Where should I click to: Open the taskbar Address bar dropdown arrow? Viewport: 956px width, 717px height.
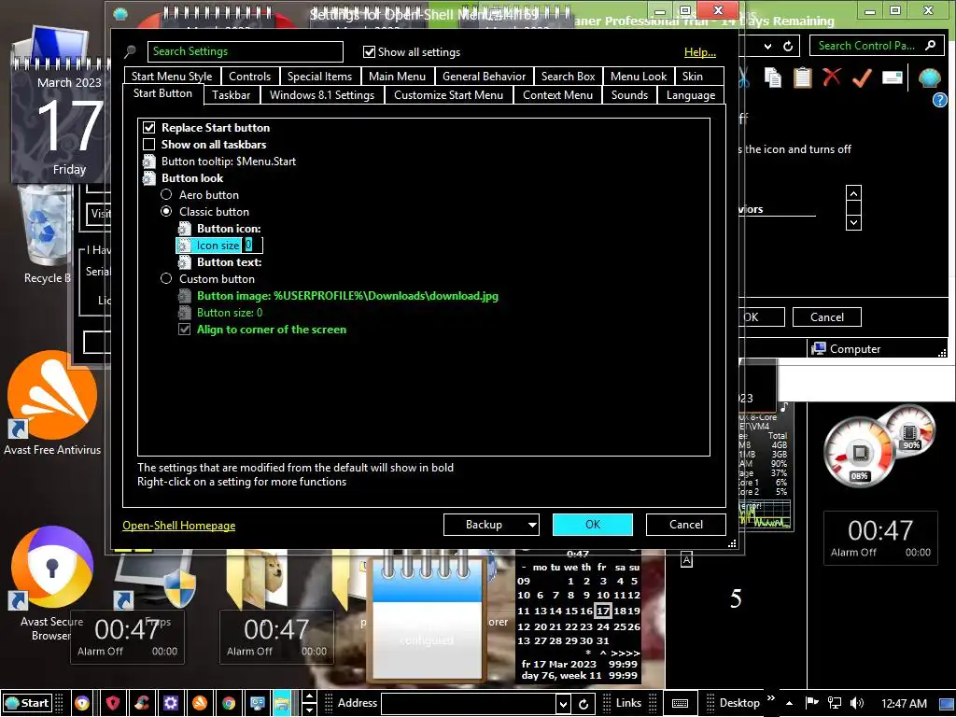tap(563, 704)
